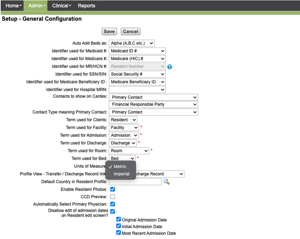Click the MR/HCN info icon

[x=170, y=67]
